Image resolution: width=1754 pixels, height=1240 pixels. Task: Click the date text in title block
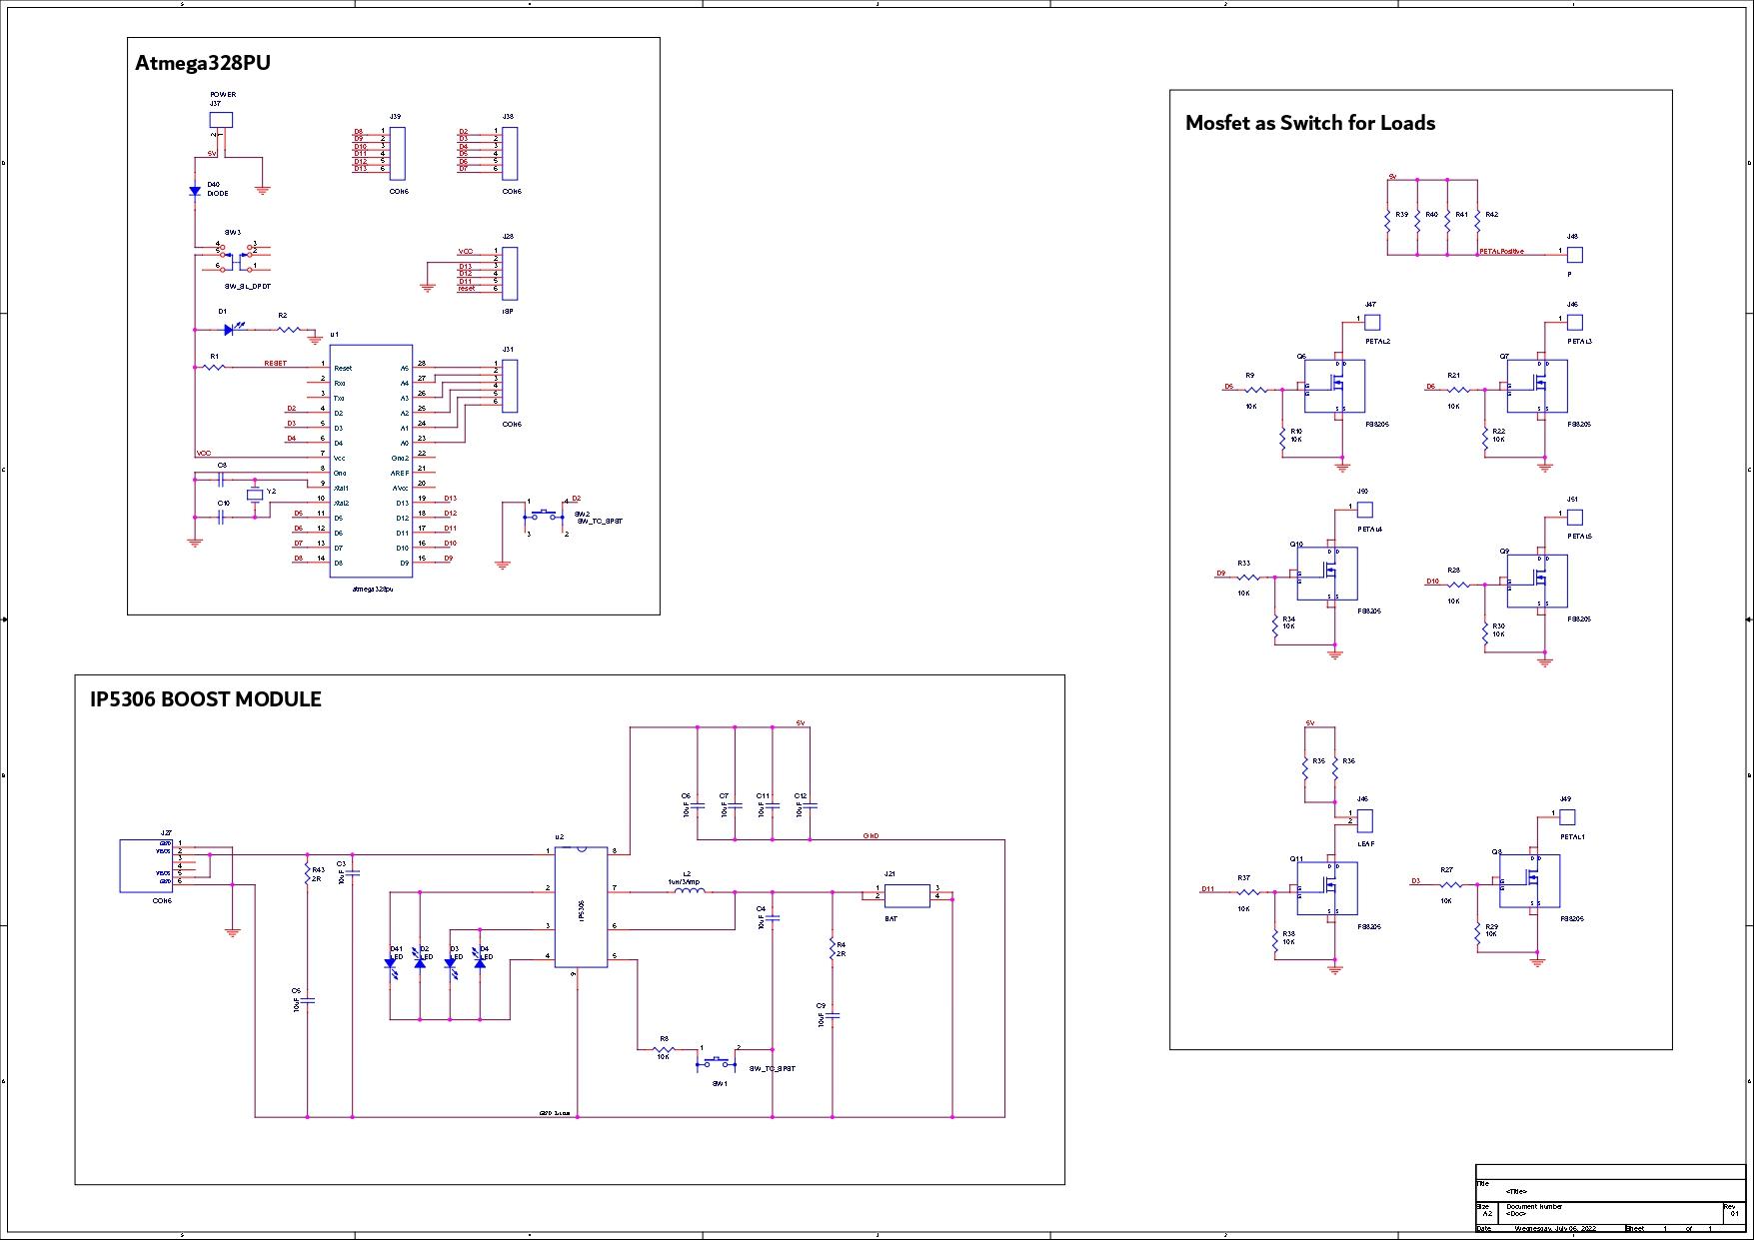pos(1556,1229)
